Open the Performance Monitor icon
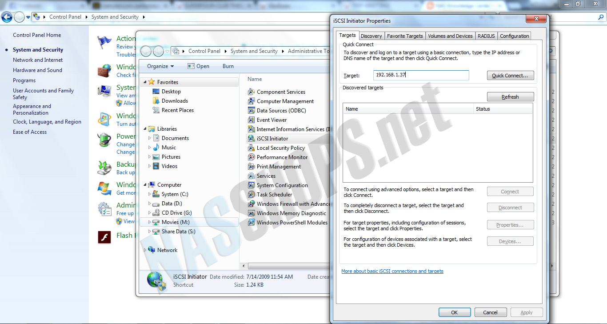Viewport: 607px width, 324px height. (x=252, y=157)
